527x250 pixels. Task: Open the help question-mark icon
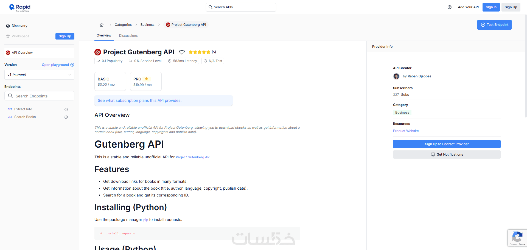coord(450,7)
